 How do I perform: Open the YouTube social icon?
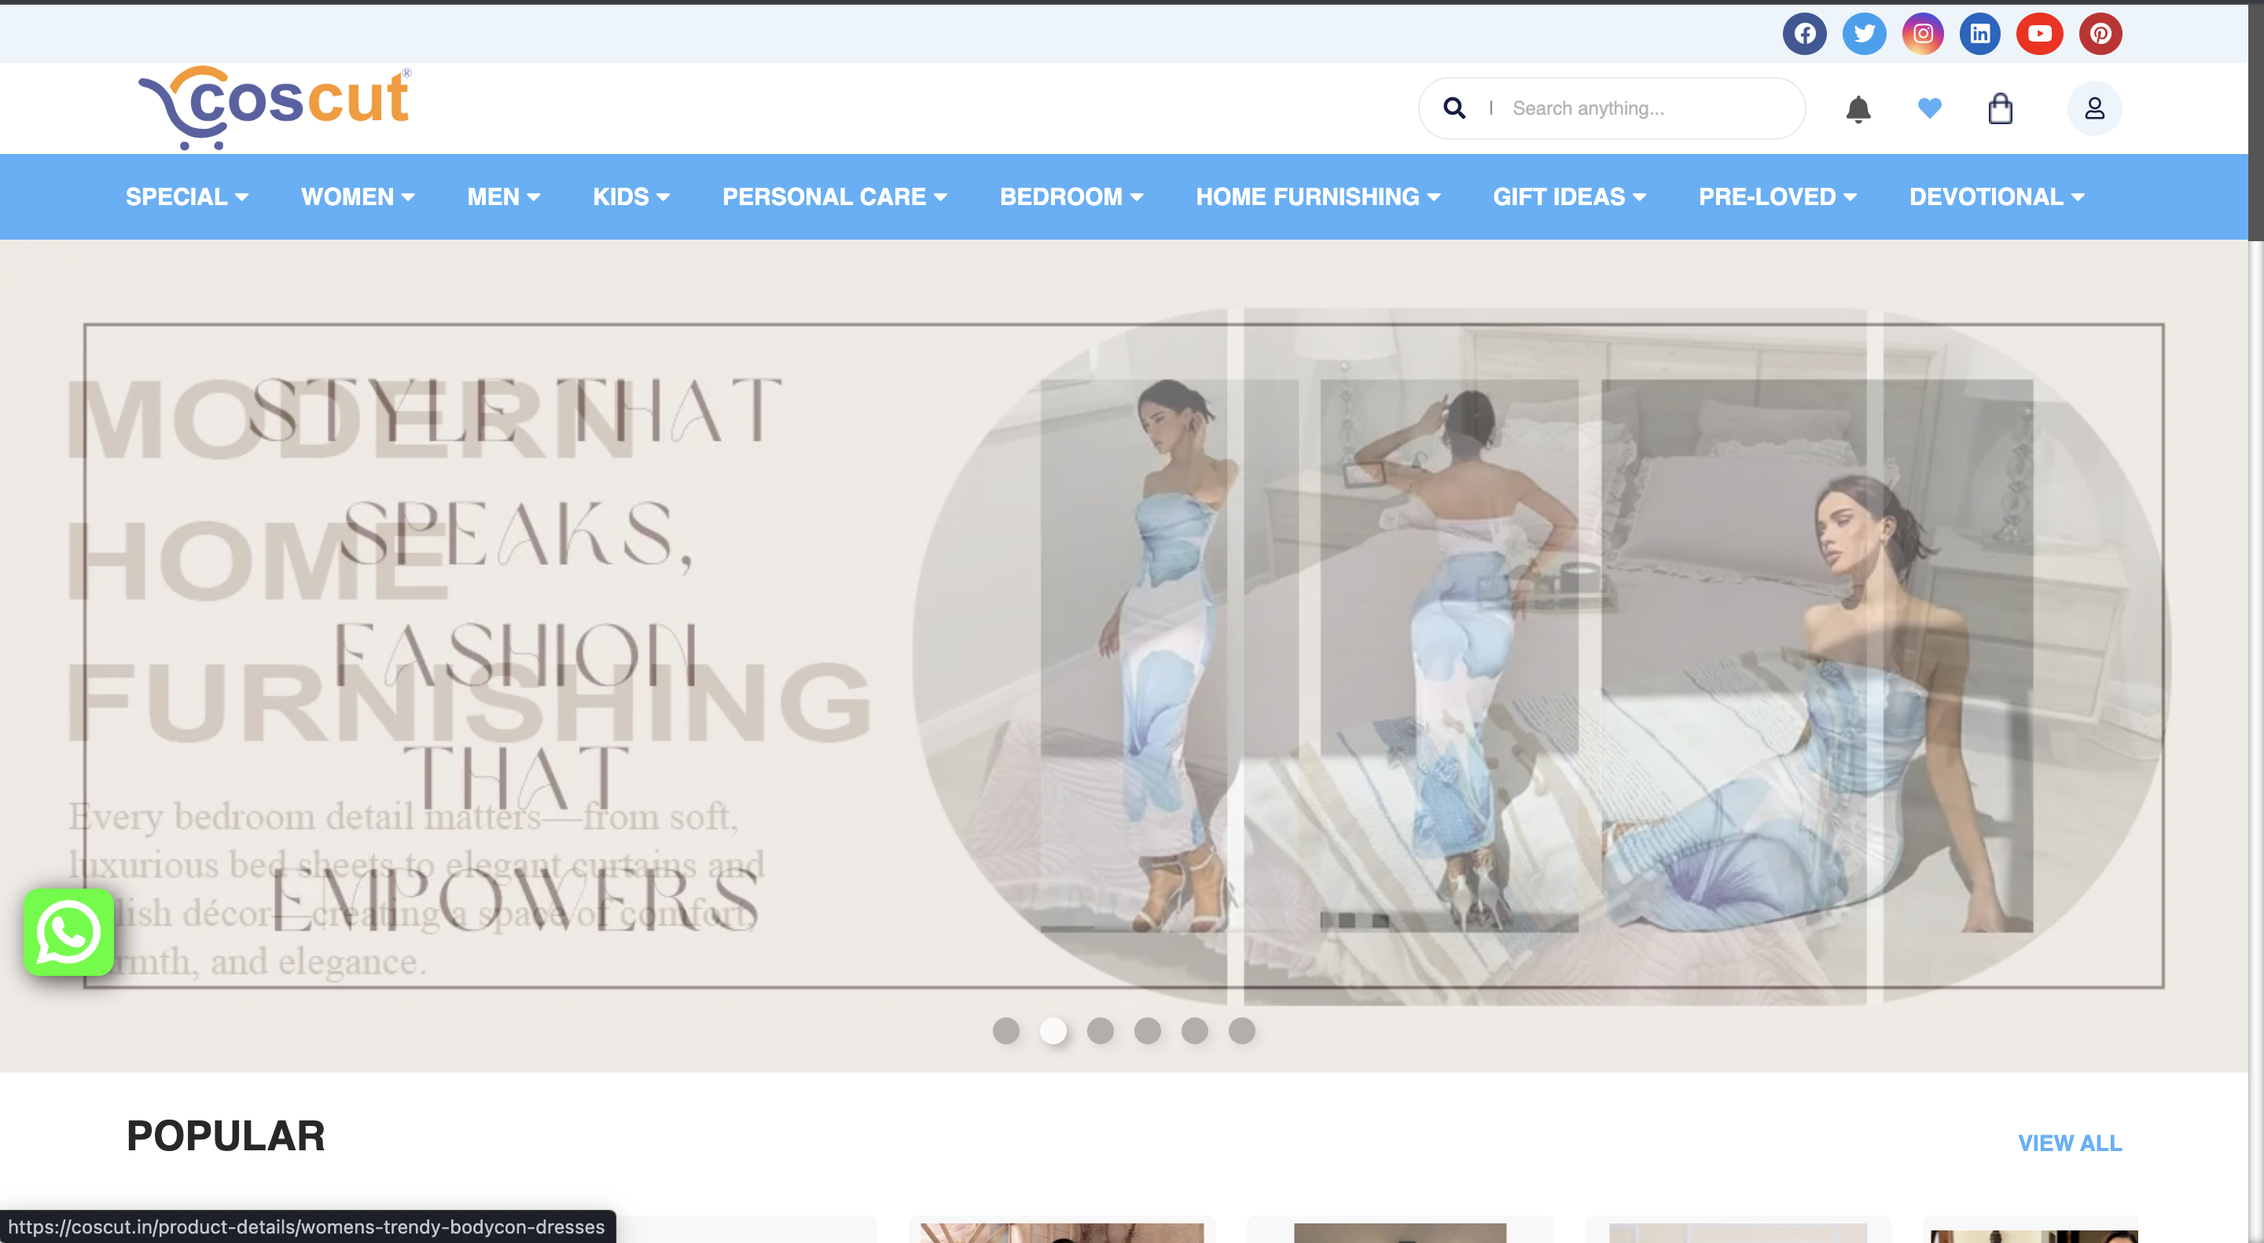pos(2039,35)
